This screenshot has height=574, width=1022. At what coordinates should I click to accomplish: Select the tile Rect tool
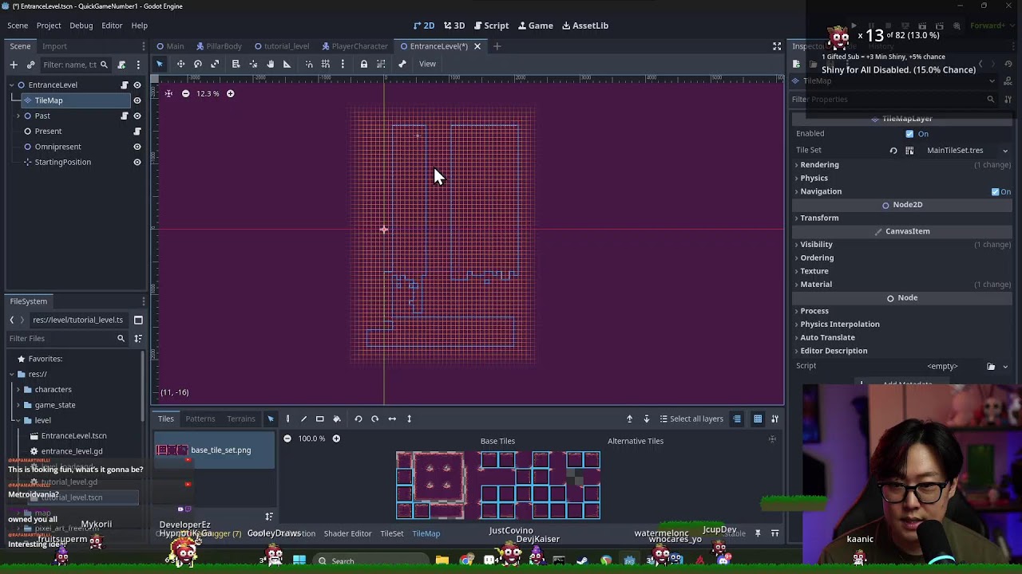pyautogui.click(x=320, y=419)
